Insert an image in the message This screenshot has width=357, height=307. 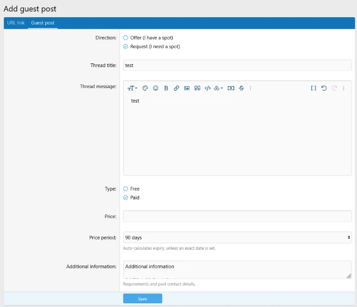click(187, 88)
